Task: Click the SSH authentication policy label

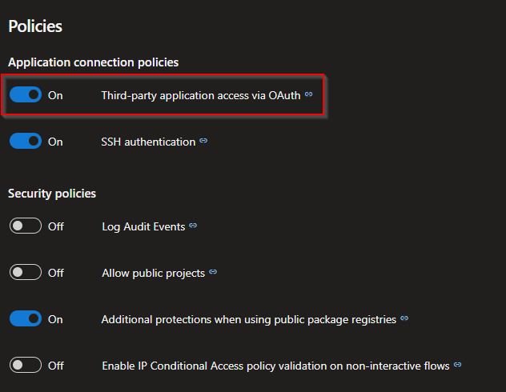Action: pyautogui.click(x=148, y=142)
